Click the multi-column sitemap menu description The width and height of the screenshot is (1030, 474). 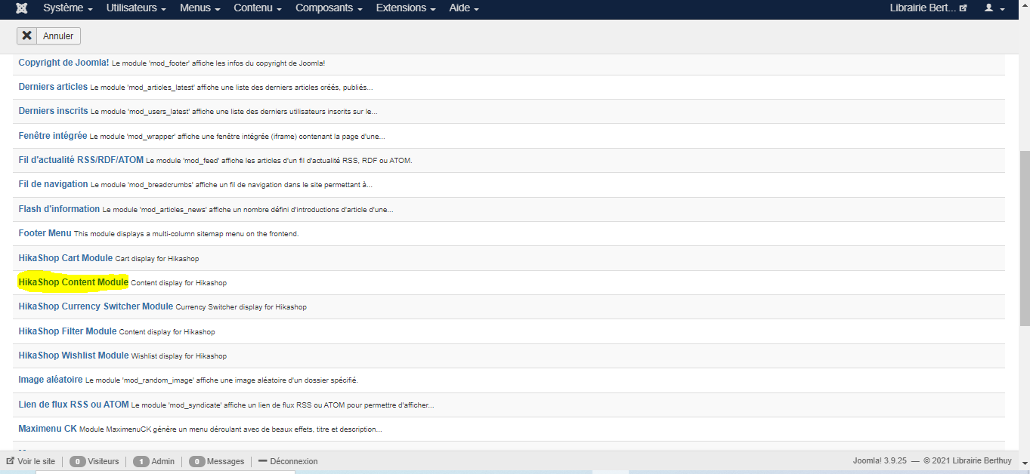click(x=187, y=234)
